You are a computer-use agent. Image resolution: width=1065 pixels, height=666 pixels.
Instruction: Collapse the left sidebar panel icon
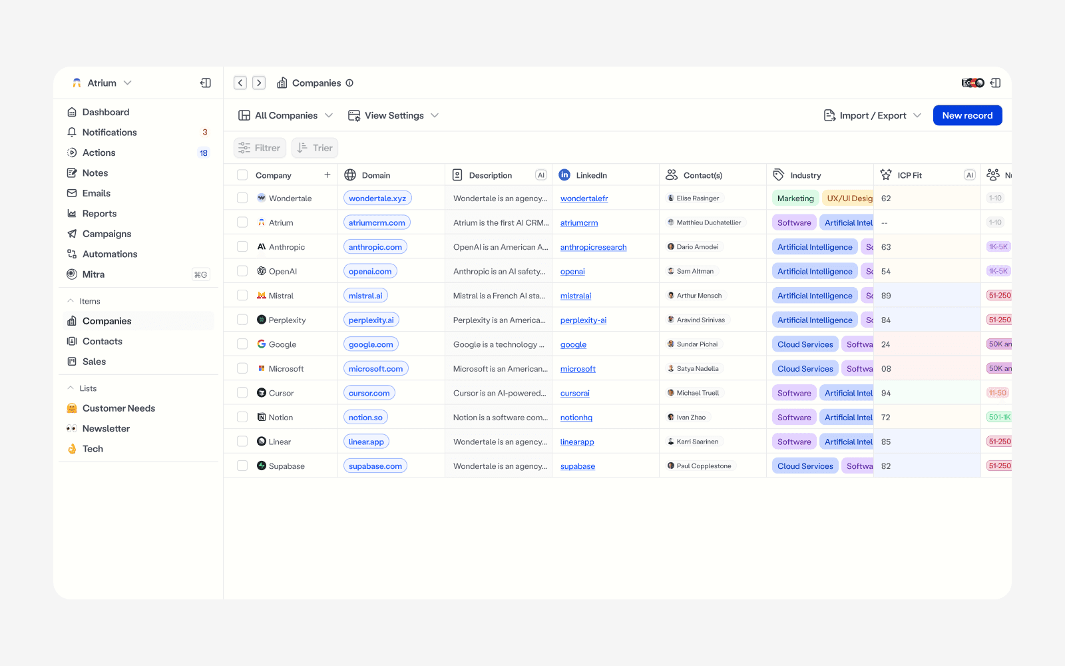pyautogui.click(x=206, y=83)
